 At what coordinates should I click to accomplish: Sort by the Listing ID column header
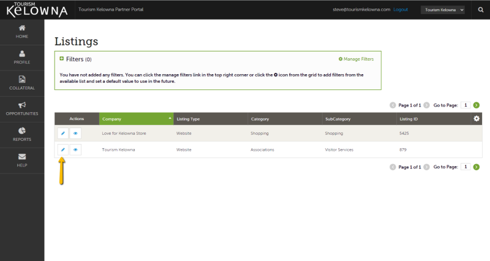tap(434, 119)
